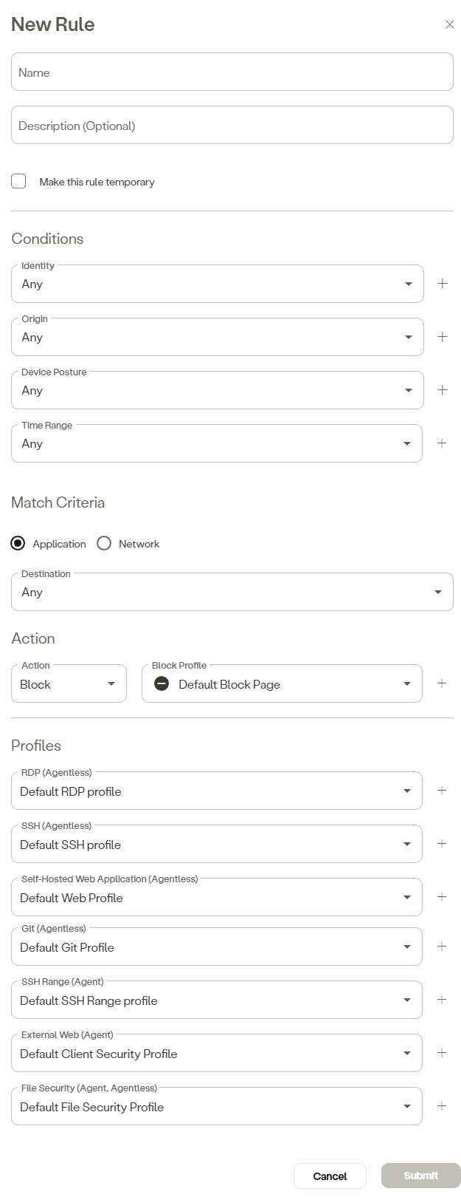The height and width of the screenshot is (1197, 461).
Task: Add new File Security profile
Action: pyautogui.click(x=442, y=1106)
